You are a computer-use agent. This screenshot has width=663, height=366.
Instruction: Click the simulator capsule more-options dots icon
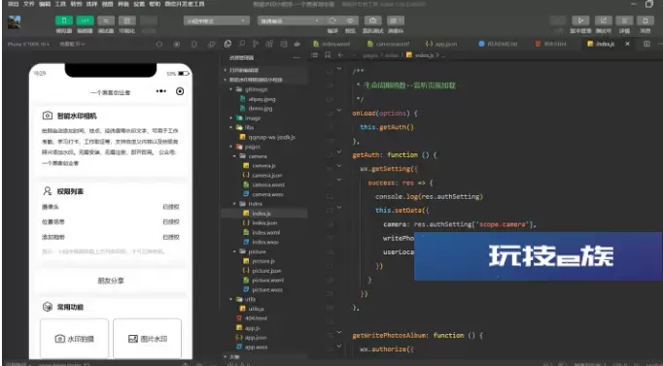[x=161, y=91]
